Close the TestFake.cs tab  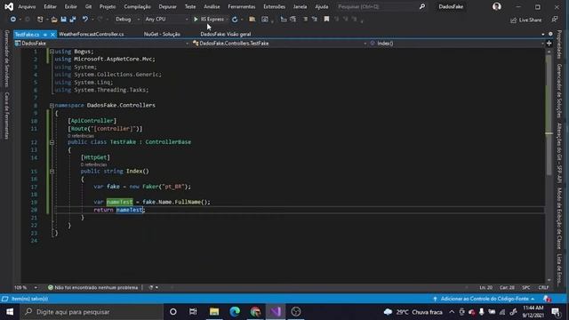(x=52, y=35)
